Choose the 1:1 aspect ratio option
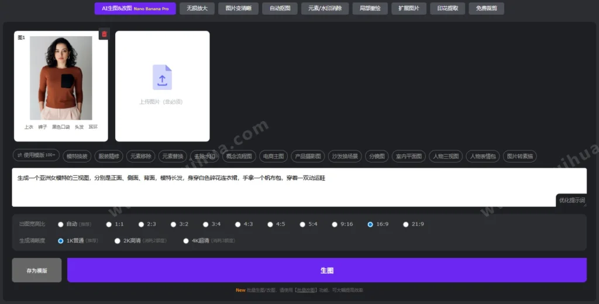Image resolution: width=599 pixels, height=304 pixels. point(109,224)
